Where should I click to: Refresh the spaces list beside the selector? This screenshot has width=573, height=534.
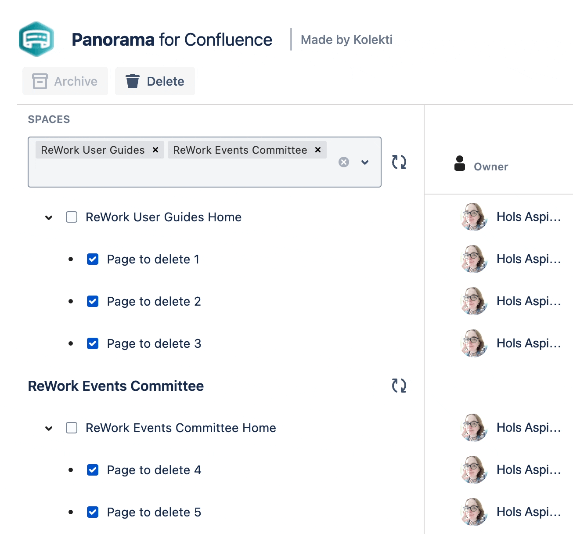399,162
